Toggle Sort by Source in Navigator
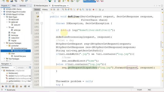This screenshot has height=92, width=164. coord(29,86)
